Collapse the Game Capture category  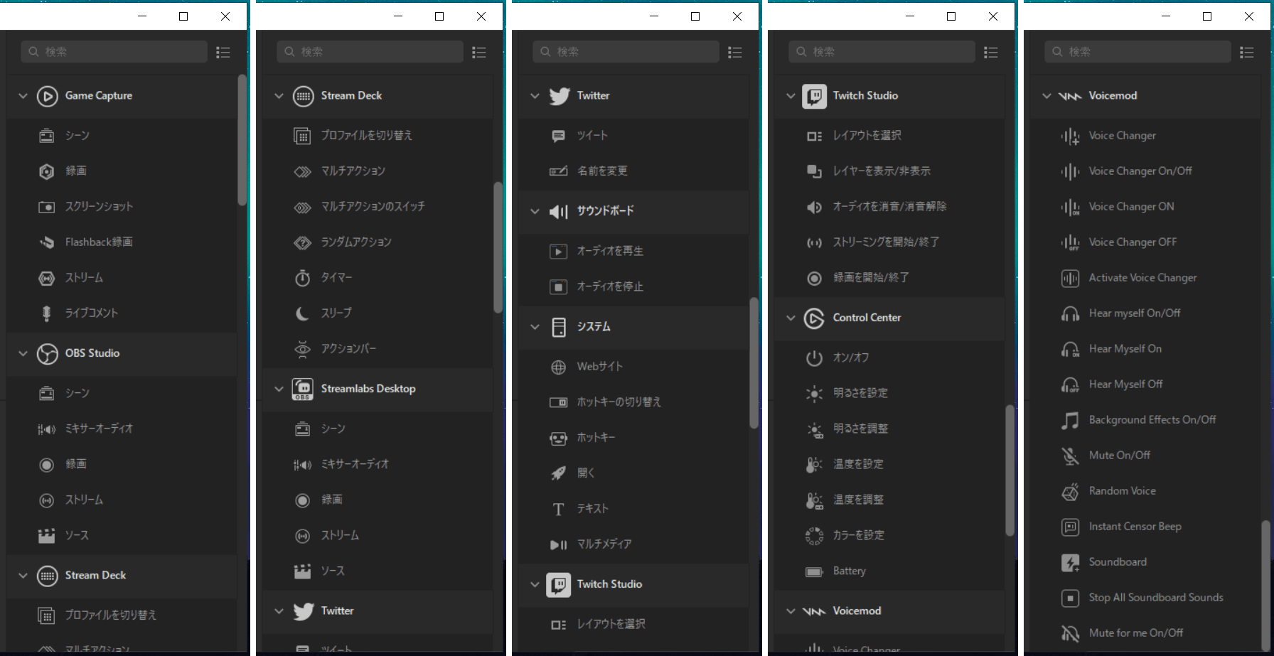pos(23,96)
